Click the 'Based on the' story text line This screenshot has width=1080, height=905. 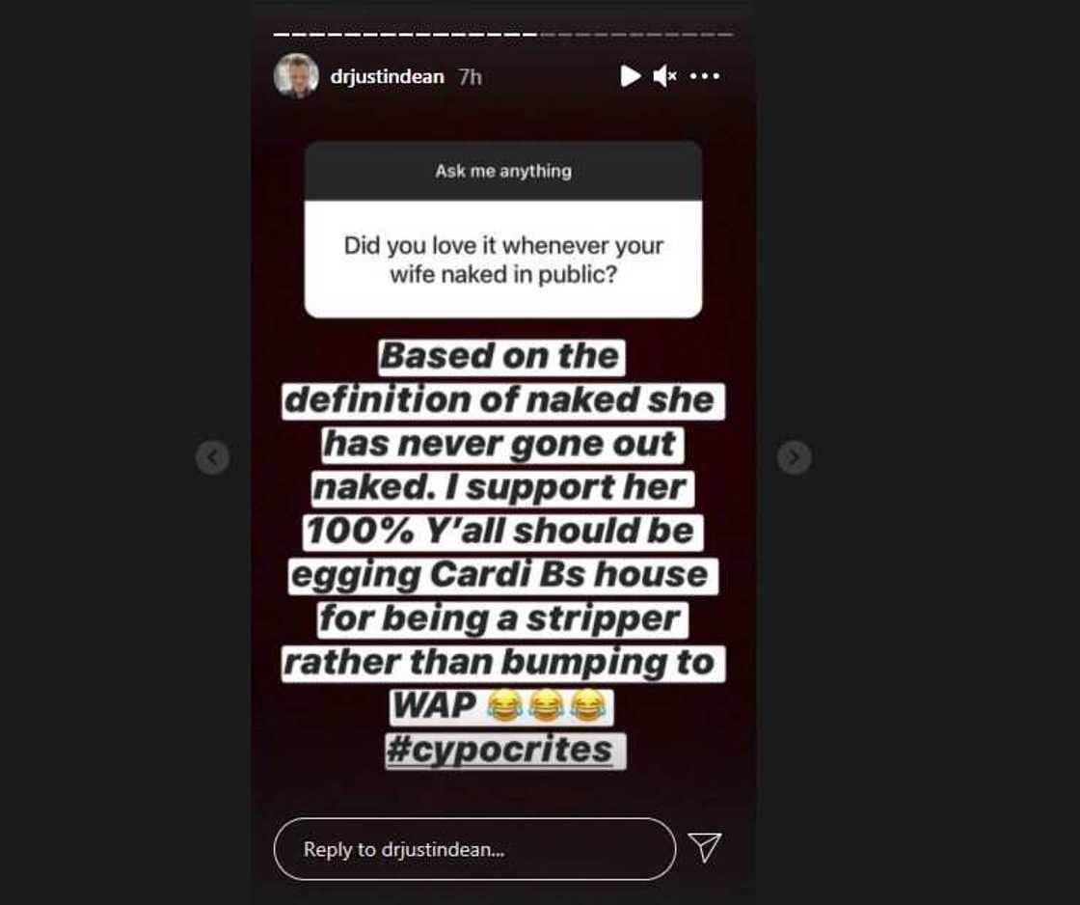click(501, 357)
